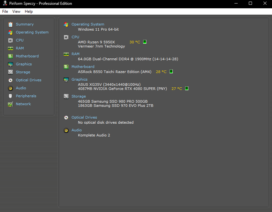Click the Storage heading link in summary
272x212 pixels.
[x=79, y=96]
